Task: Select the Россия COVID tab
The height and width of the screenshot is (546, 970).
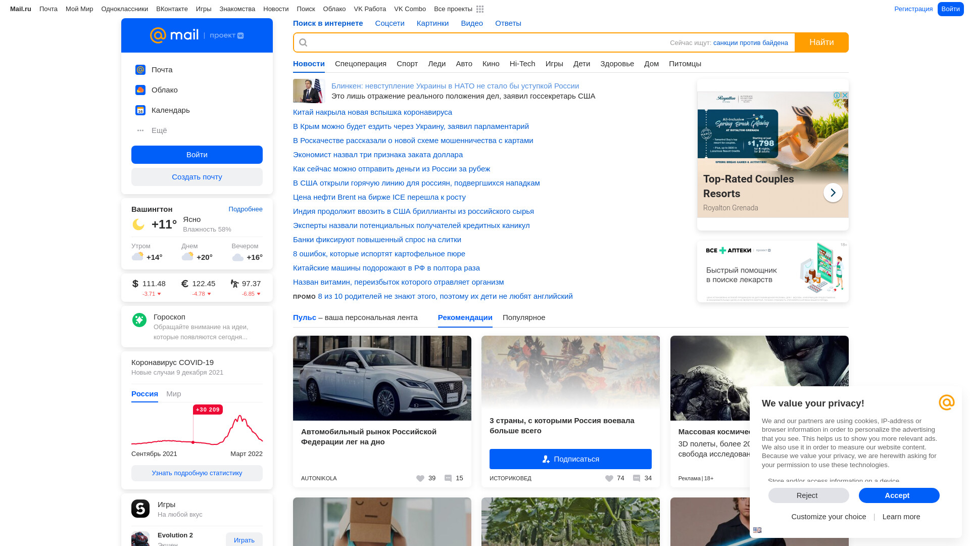Action: pos(144,394)
